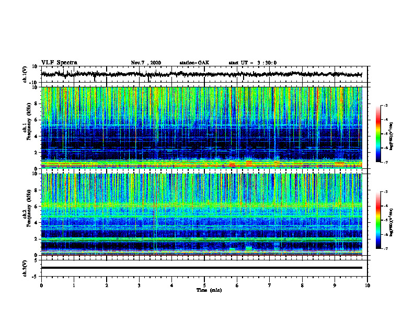414x320 pixels.
Task: Click the lower color scale bar for ch.2
Action: pos(378,220)
